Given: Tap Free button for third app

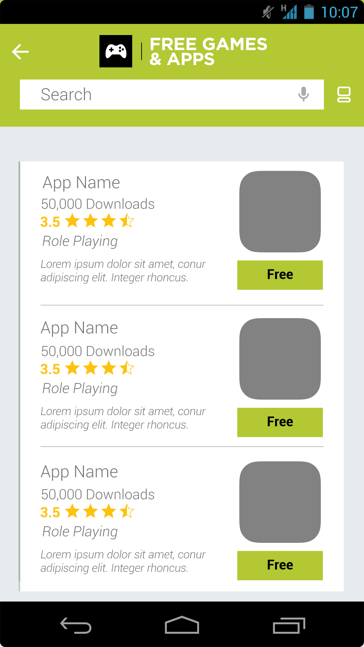Looking at the screenshot, I should pos(280,565).
